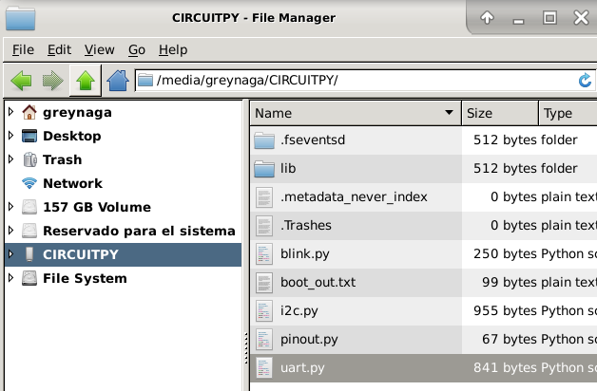Image resolution: width=597 pixels, height=391 pixels.
Task: Click the blink.py script icon
Action: [264, 254]
